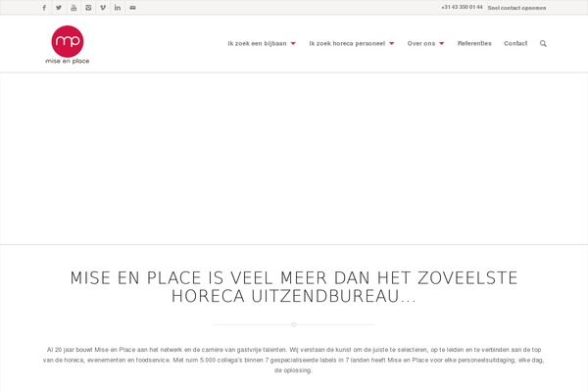Screen dimensions: 588x392
Task: Open the LinkedIn social icon
Action: (118, 8)
